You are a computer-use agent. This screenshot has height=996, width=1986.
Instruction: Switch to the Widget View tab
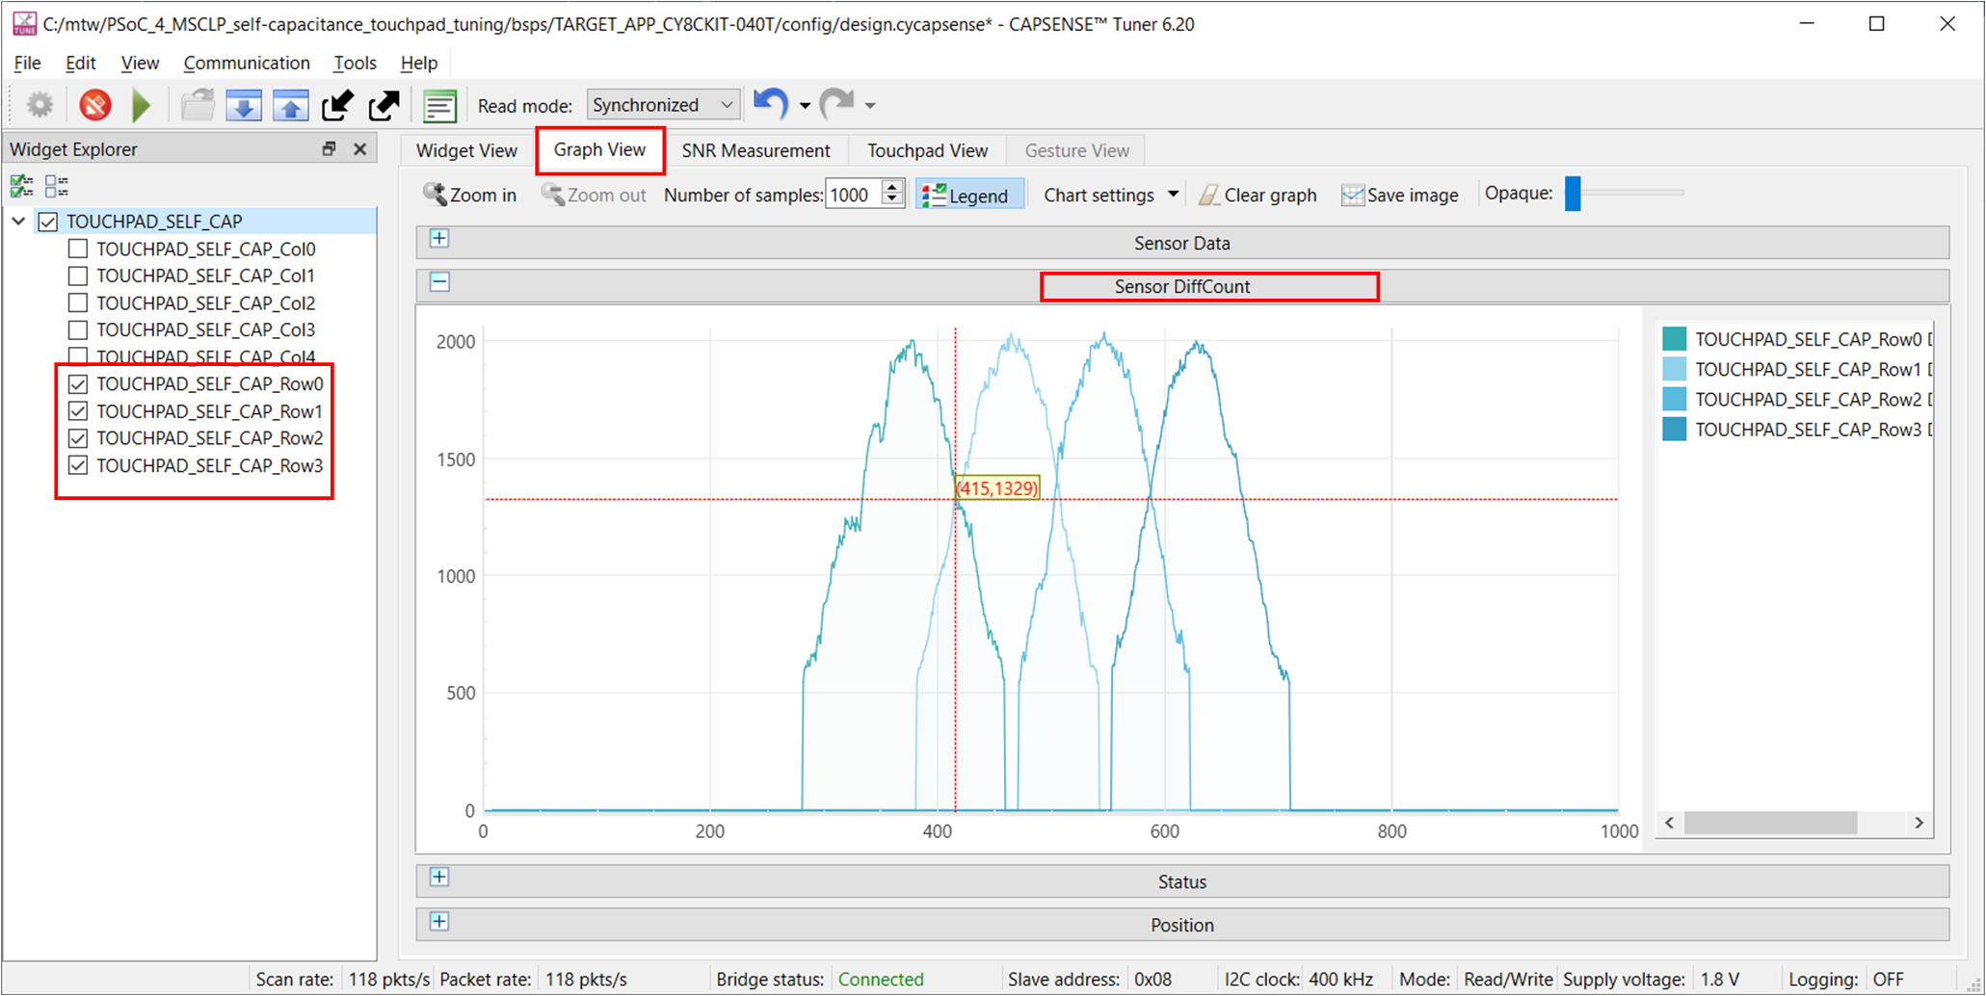(x=466, y=150)
